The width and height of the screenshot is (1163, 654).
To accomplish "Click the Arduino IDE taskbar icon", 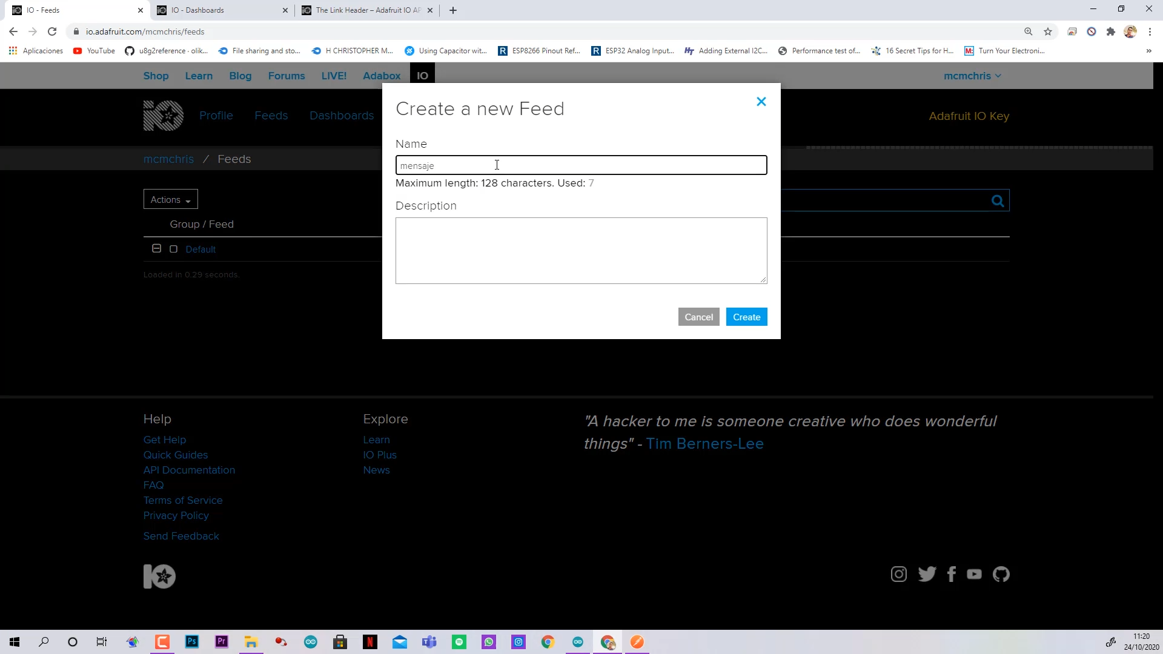I will click(311, 642).
